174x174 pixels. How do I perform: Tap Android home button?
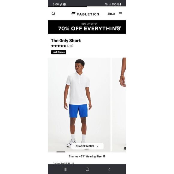pyautogui.click(x=87, y=169)
